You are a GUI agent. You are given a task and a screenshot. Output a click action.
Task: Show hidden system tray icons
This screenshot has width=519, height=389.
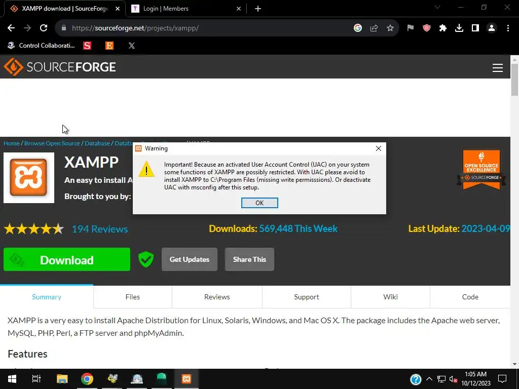(429, 379)
